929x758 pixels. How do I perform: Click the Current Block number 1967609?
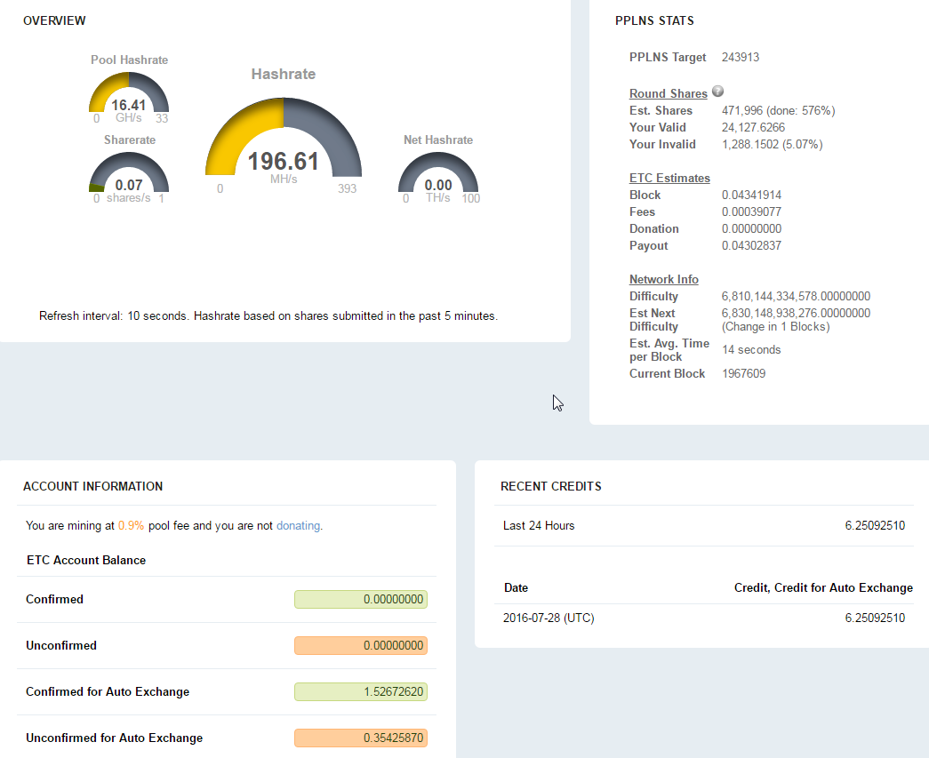(x=743, y=373)
